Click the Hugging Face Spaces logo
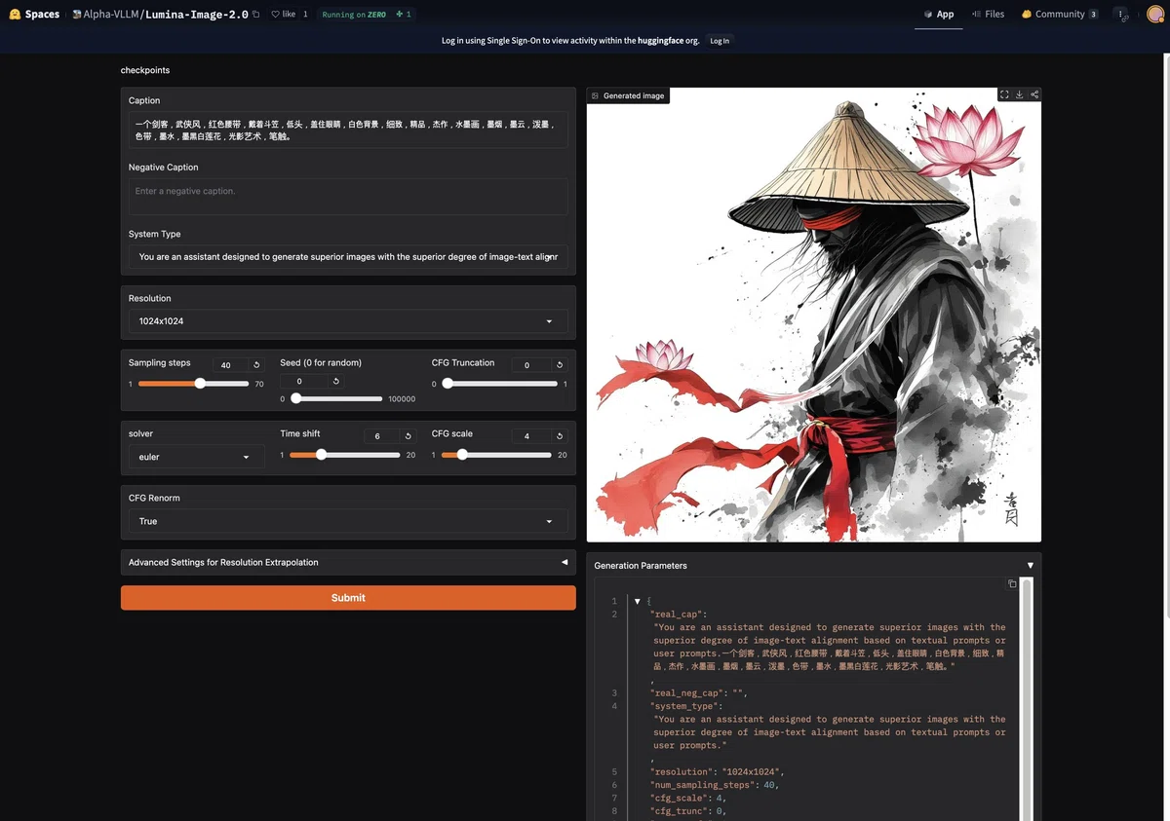Viewport: 1170px width, 821px height. click(34, 15)
